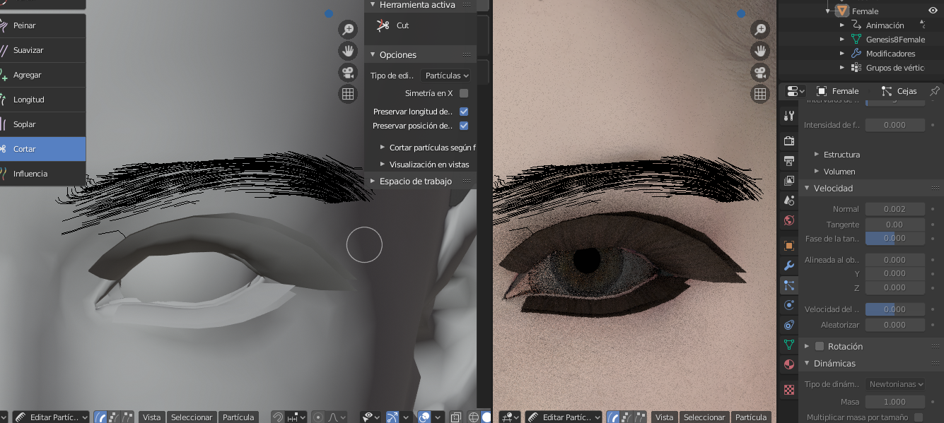Toggle Preservar posición checkbox
This screenshot has height=423, width=944.
click(x=464, y=126)
